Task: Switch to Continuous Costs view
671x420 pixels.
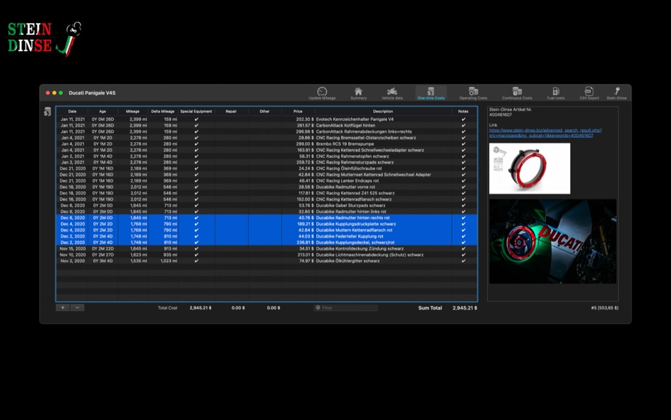Action: [517, 93]
